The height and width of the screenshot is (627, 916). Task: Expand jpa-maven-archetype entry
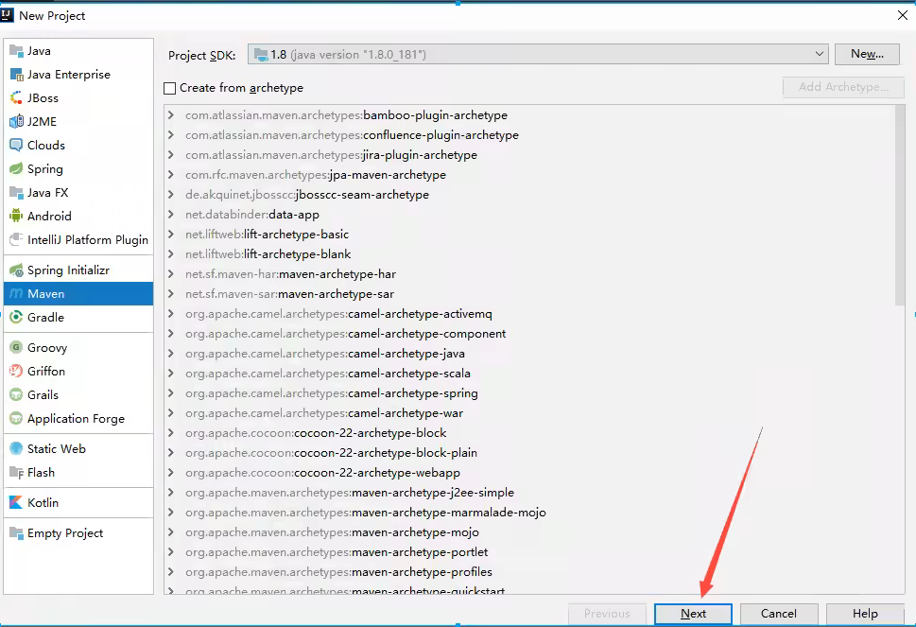pos(171,175)
